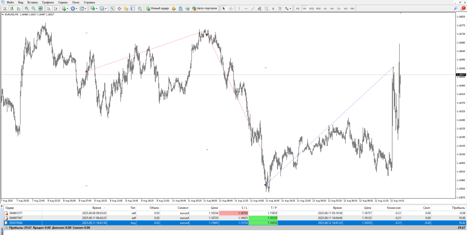The image size is (467, 235).
Task: Select horizontal line drawing tool
Action: pos(246,8)
